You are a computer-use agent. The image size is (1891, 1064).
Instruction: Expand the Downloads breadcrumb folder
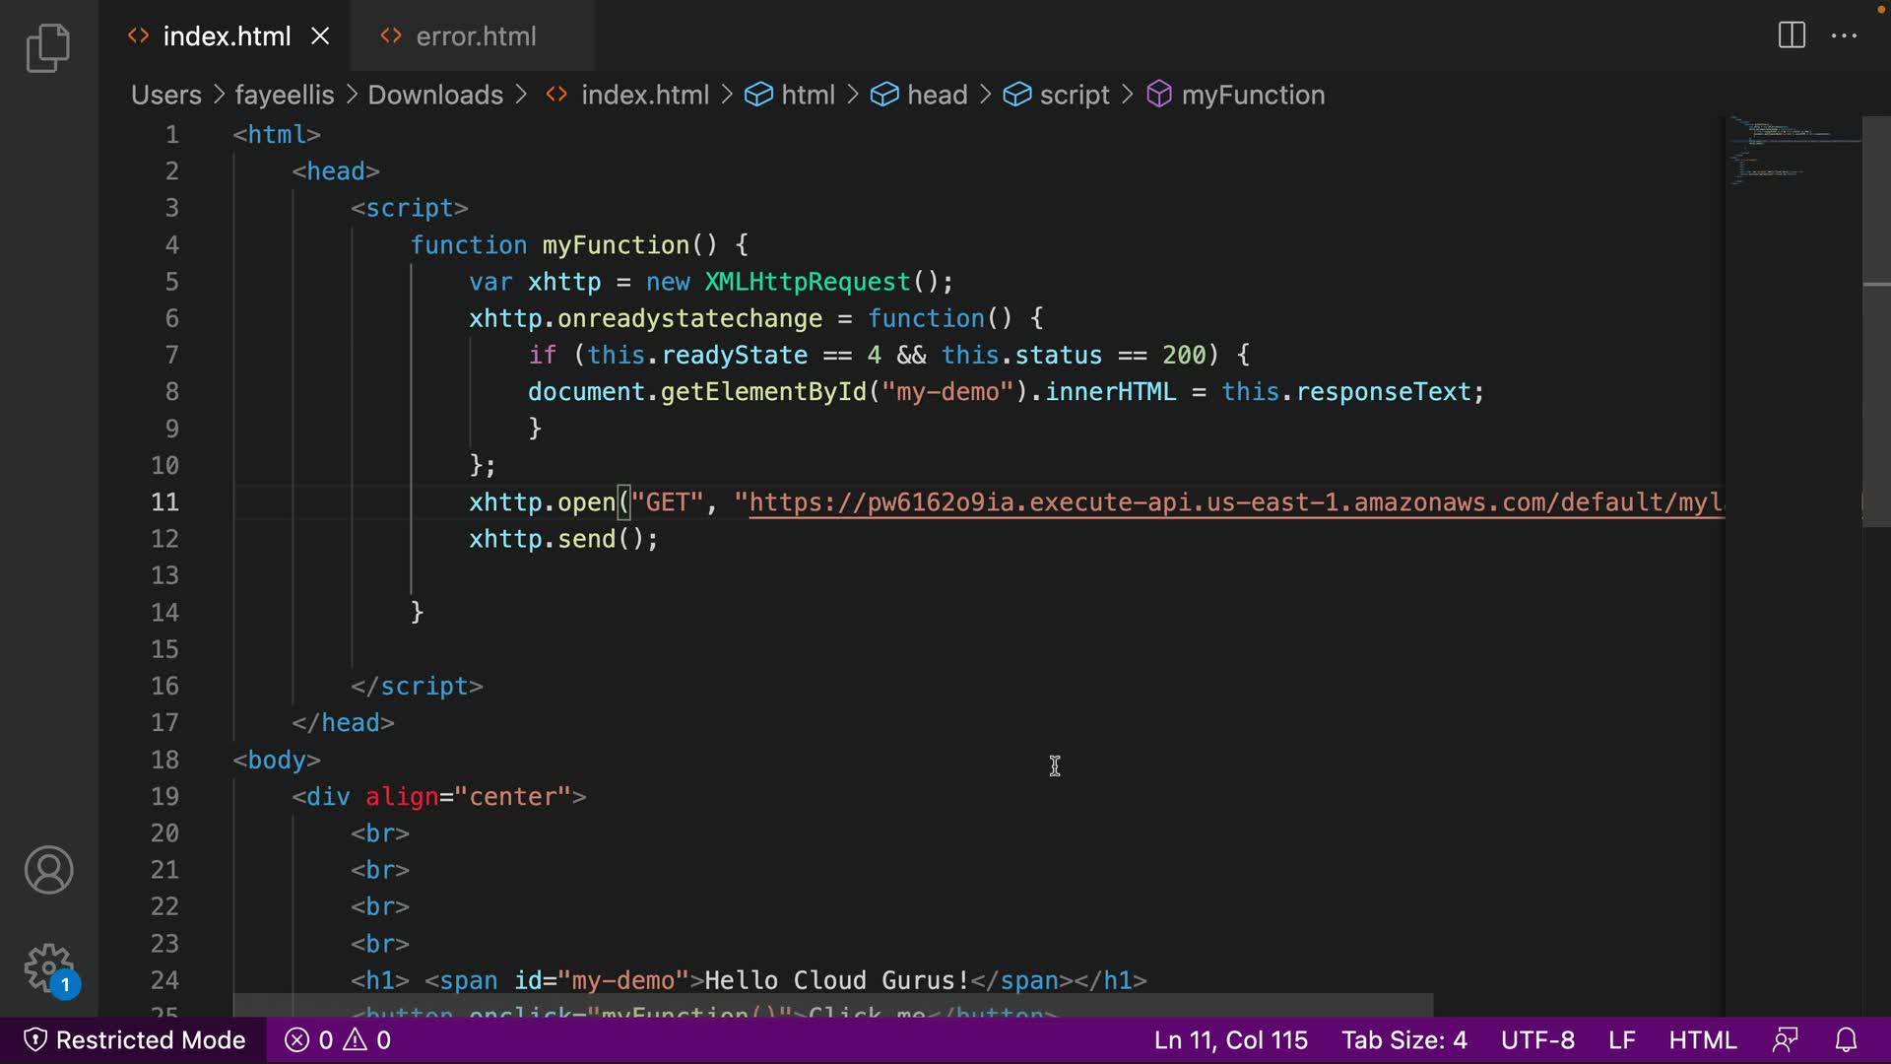(435, 95)
